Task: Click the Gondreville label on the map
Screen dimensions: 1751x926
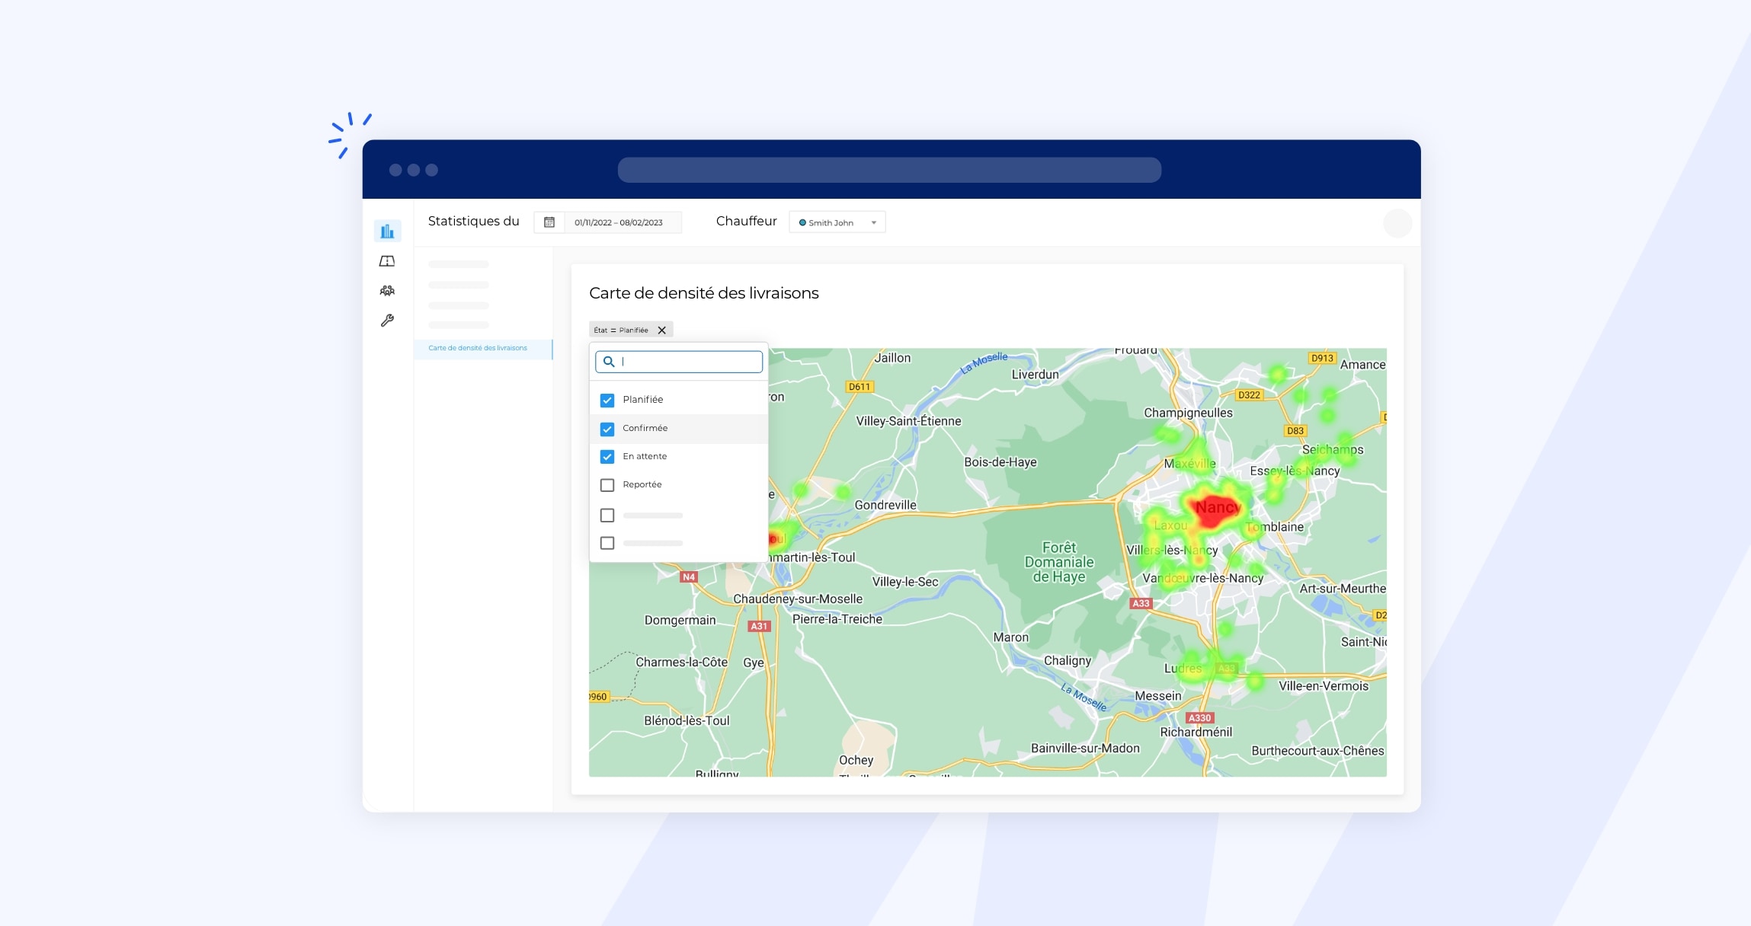Action: 885,505
